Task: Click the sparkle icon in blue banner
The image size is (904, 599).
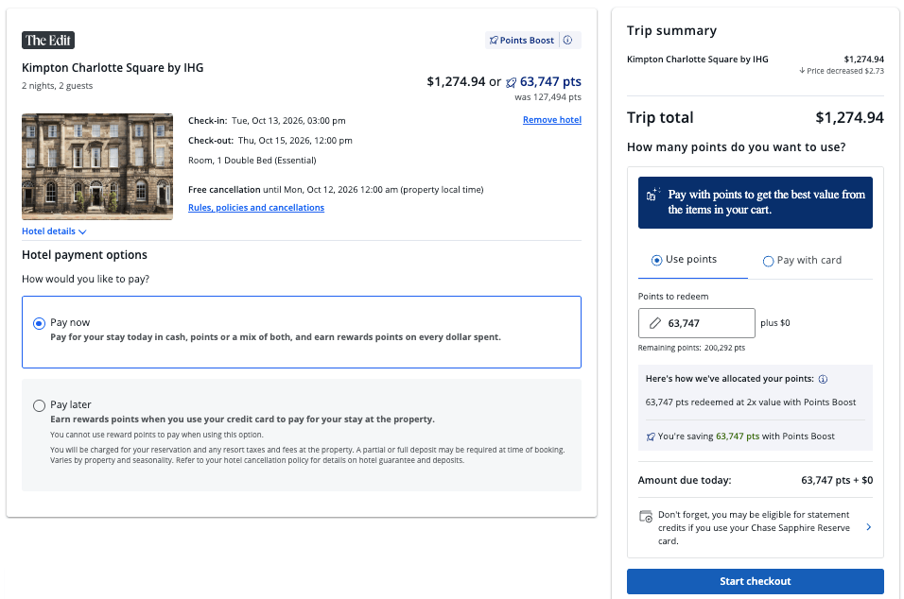Action: (x=653, y=195)
